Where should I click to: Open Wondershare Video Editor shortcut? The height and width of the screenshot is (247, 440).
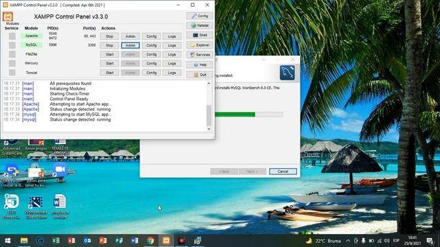pos(36,207)
